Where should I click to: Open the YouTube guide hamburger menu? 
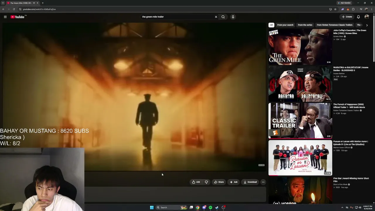tap(5, 17)
